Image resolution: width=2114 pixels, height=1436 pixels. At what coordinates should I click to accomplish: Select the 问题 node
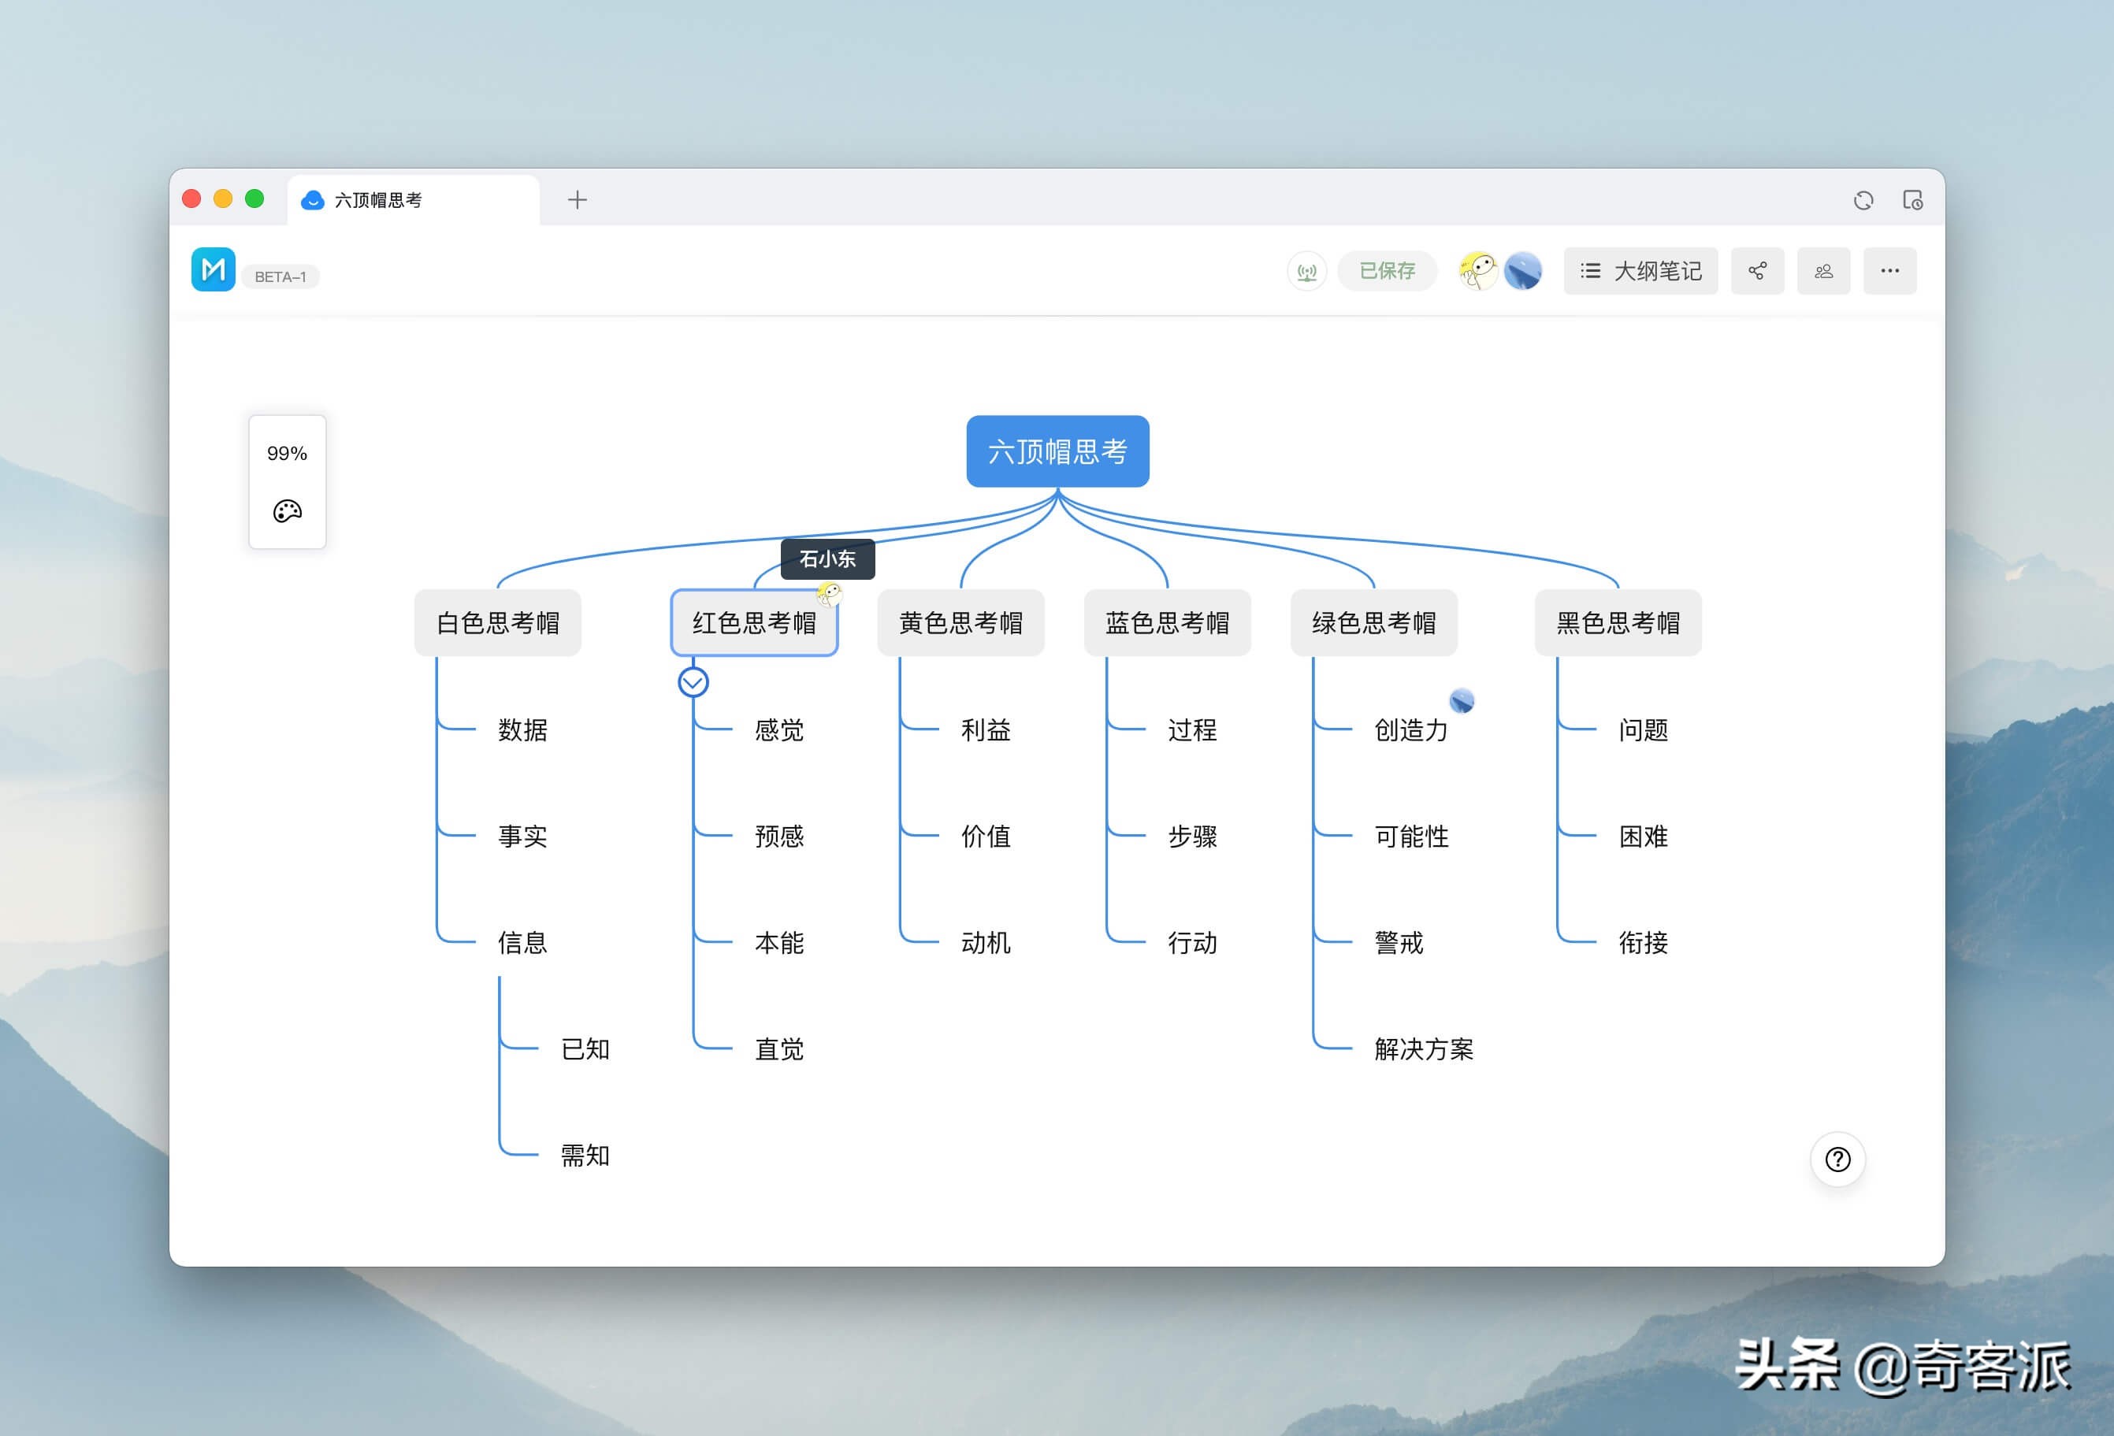(1643, 730)
